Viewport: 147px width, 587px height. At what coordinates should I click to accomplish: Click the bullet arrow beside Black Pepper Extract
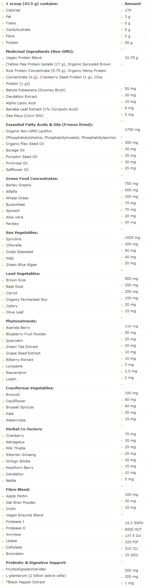click(x=3, y=582)
